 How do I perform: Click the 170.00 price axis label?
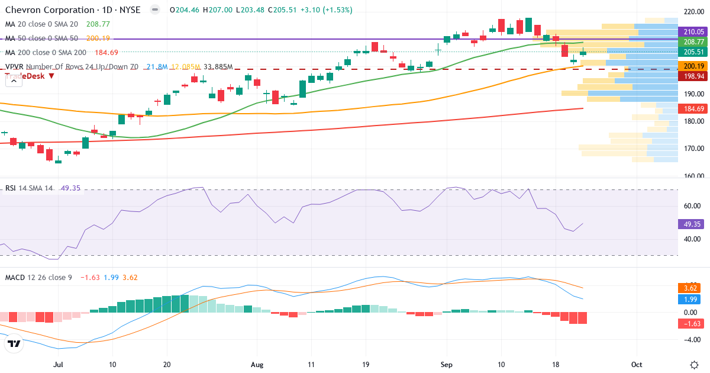[693, 149]
